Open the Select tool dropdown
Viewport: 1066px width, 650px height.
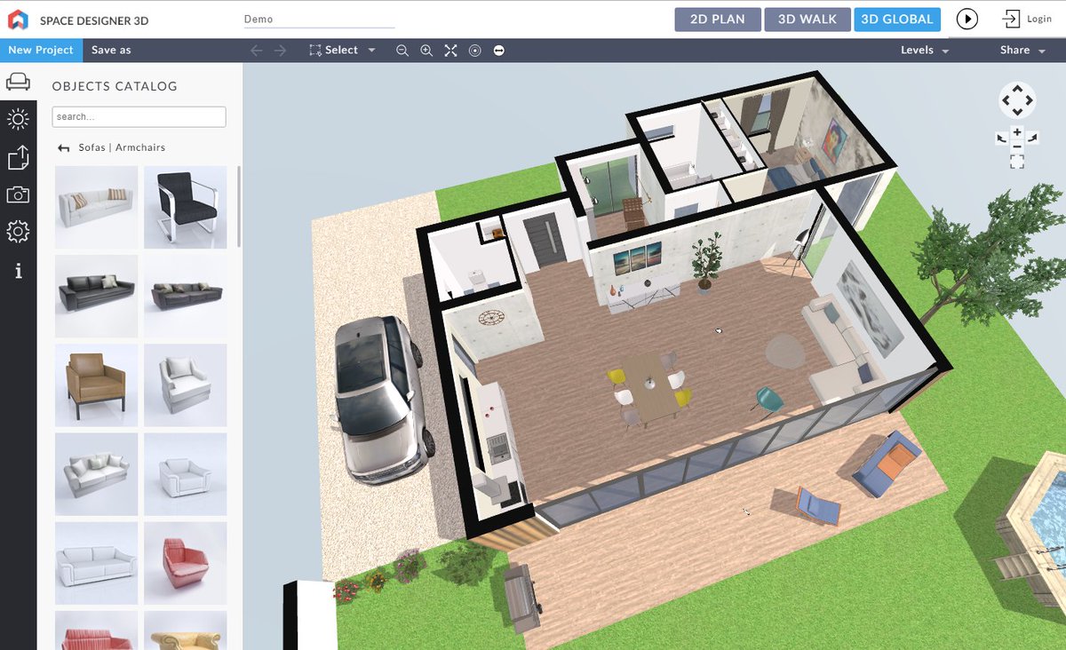click(342, 51)
